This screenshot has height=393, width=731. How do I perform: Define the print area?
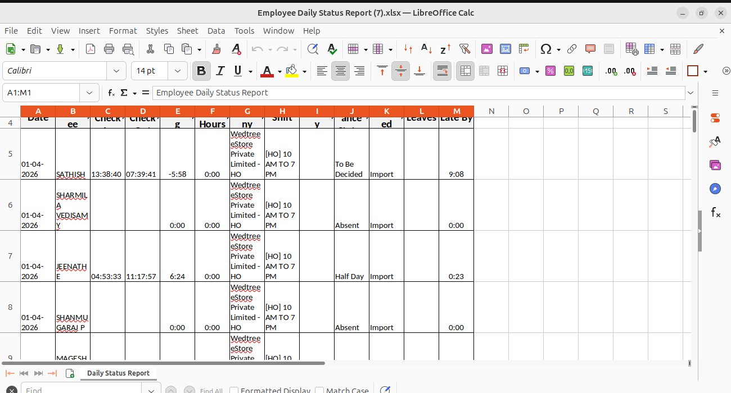tap(631, 49)
